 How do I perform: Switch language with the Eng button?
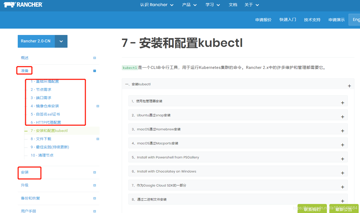coord(354,20)
